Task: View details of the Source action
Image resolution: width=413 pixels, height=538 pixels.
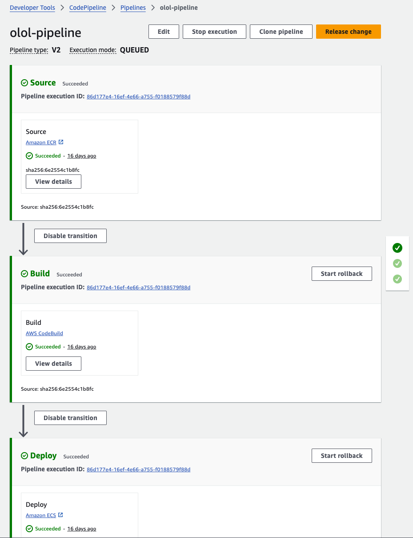Action: (x=53, y=182)
